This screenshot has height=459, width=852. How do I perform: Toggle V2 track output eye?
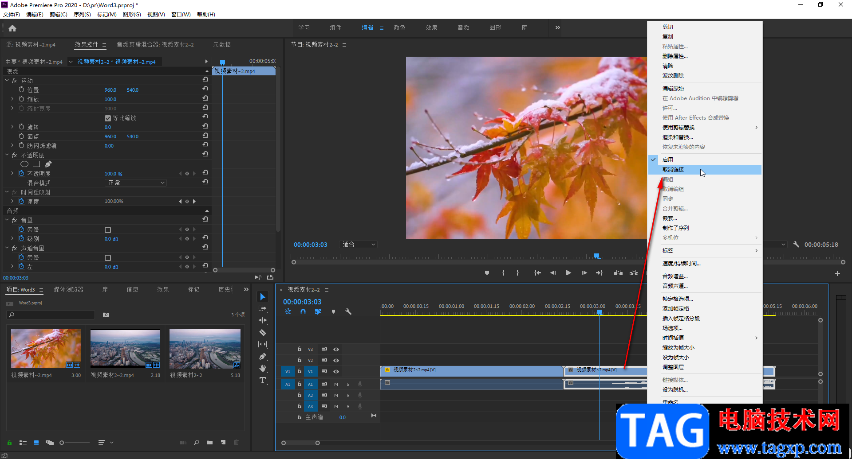click(336, 360)
